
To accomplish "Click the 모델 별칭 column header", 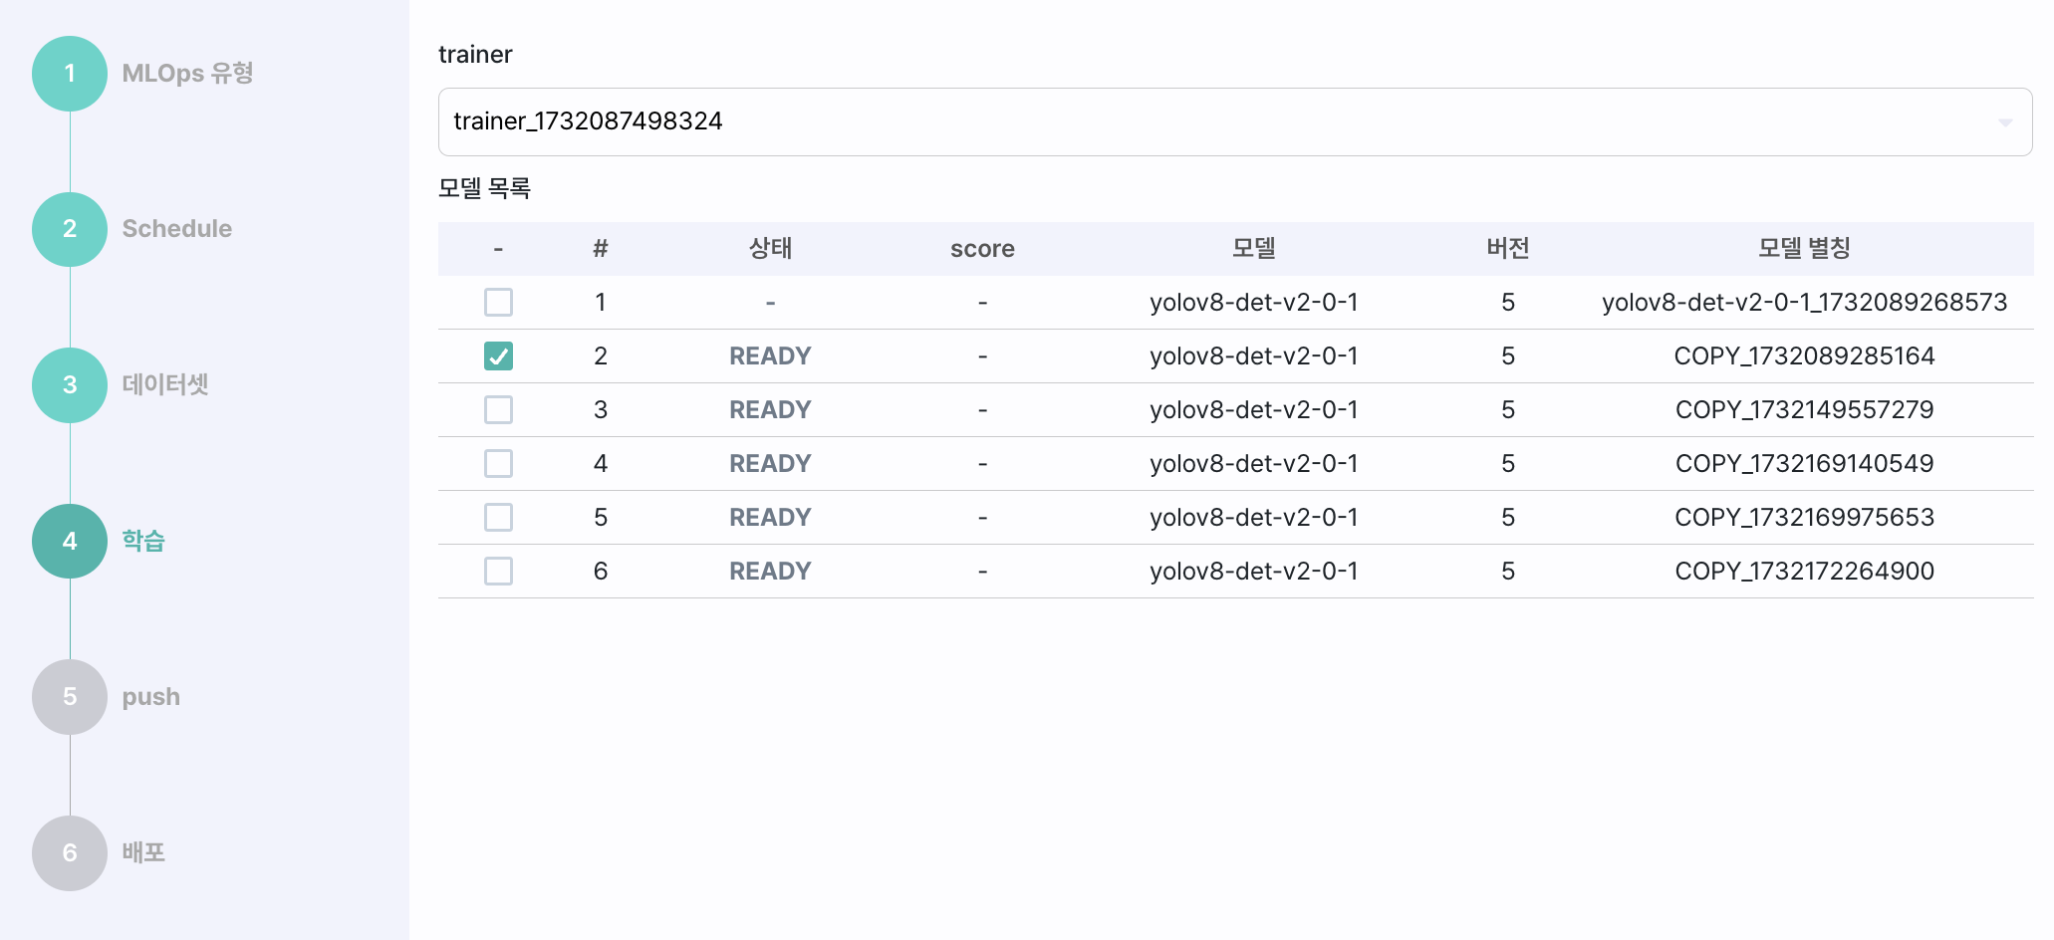I will (x=1804, y=248).
